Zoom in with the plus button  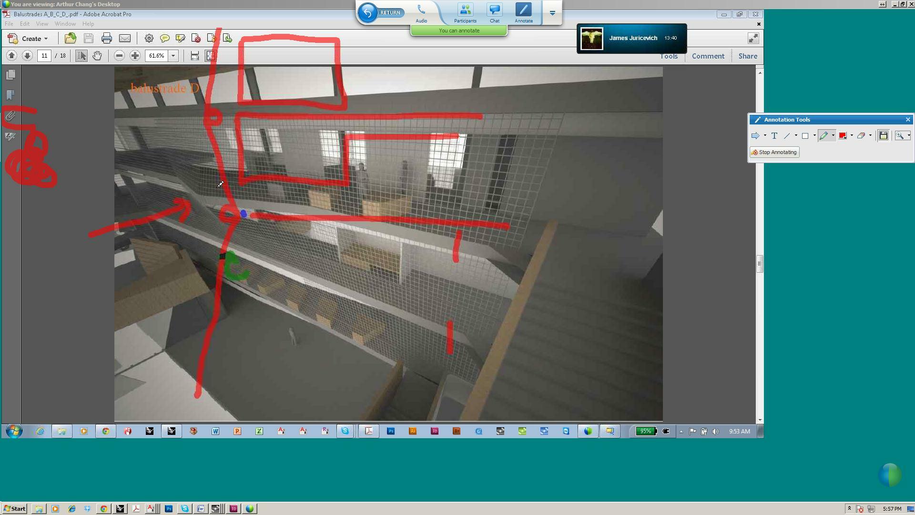pos(135,56)
